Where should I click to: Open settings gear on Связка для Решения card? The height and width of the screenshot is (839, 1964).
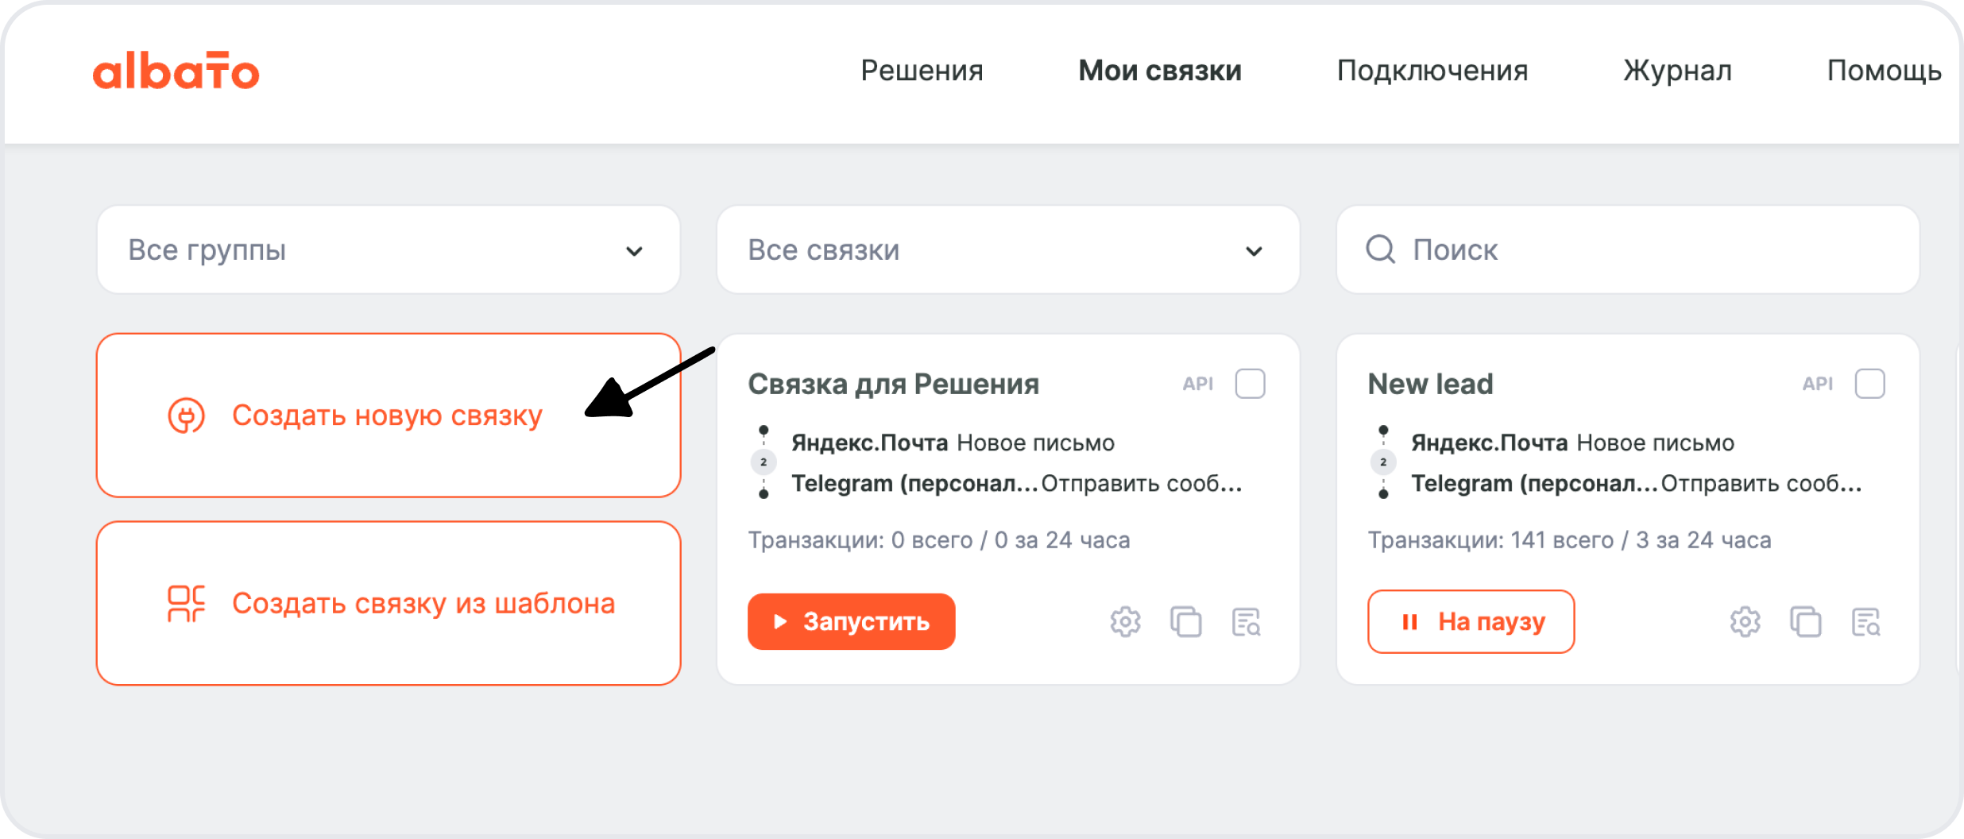click(1125, 622)
